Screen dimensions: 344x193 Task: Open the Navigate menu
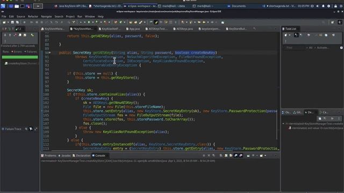(46, 17)
